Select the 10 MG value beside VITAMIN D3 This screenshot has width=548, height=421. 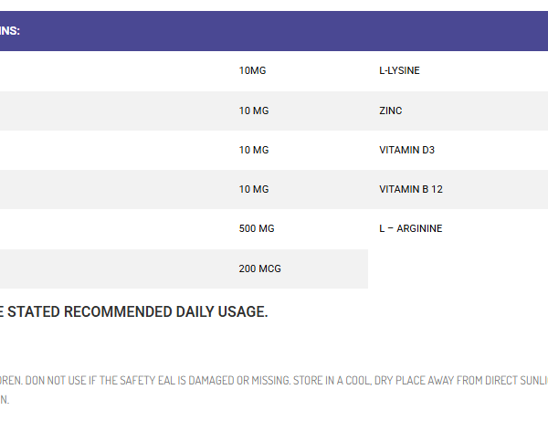click(254, 150)
